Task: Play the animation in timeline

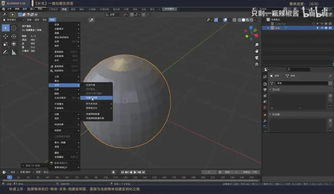Action: [x=135, y=172]
